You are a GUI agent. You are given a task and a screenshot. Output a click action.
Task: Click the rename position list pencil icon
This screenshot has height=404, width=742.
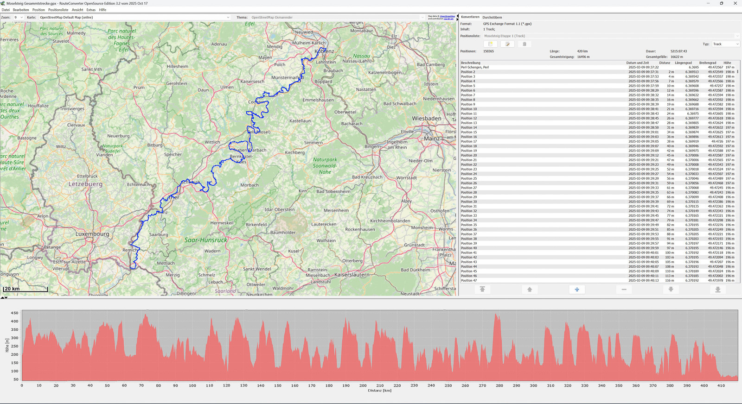(x=507, y=44)
